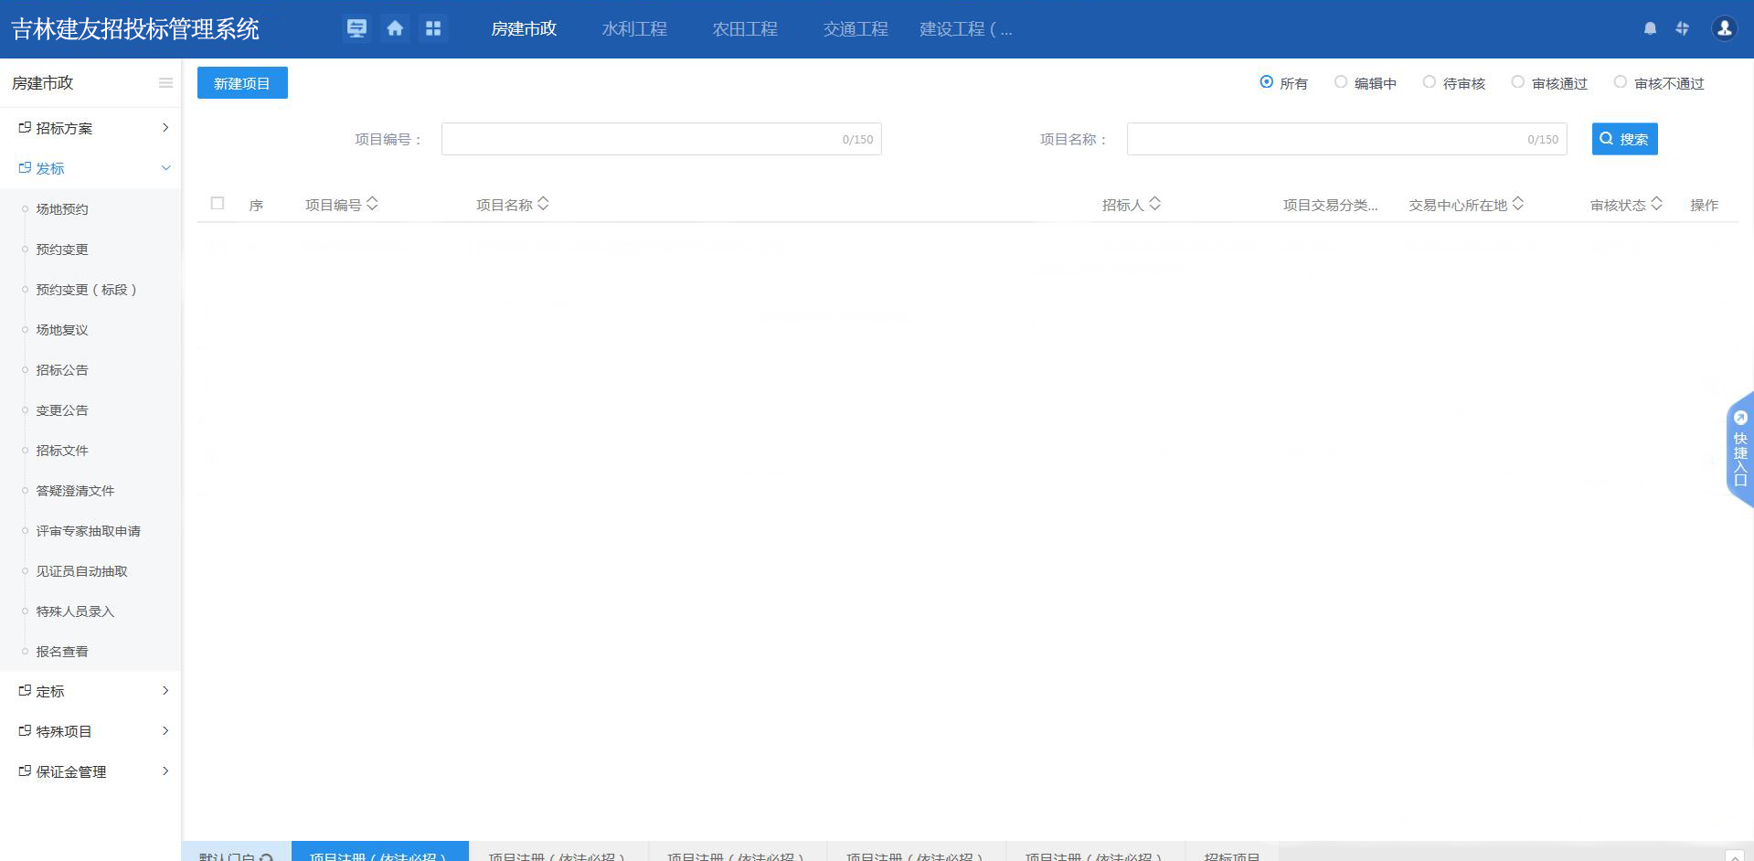Click the 搜索 button
Screen dimensions: 1754x861
[1624, 139]
